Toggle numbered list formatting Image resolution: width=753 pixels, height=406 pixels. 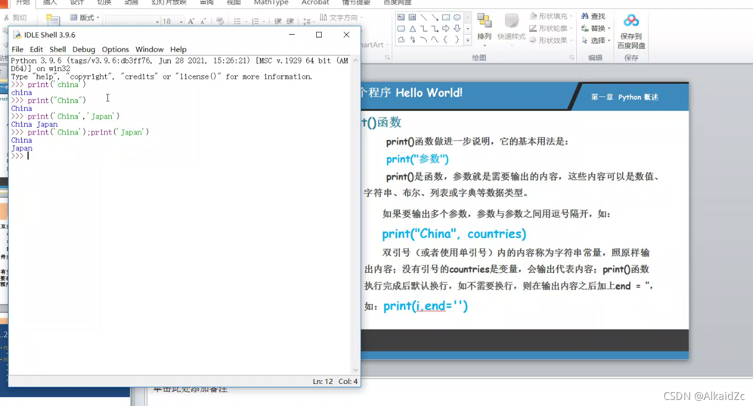256,21
